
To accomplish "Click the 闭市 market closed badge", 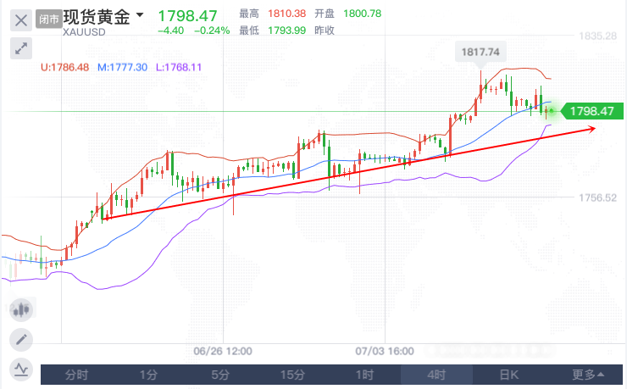I will 50,18.
